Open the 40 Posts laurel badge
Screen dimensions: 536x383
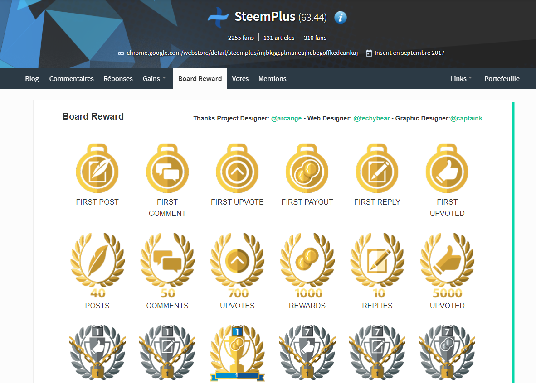point(97,265)
